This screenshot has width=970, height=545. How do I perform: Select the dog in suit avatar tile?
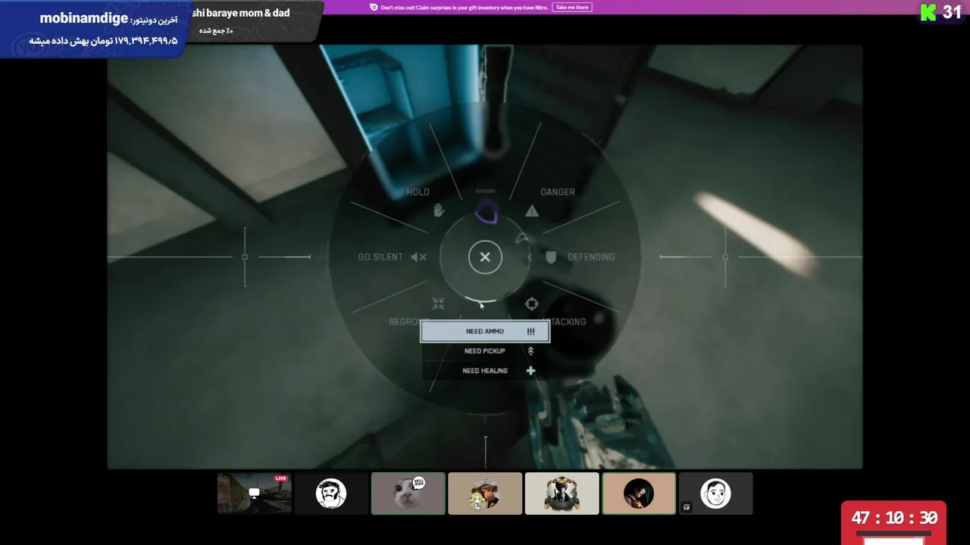click(562, 494)
